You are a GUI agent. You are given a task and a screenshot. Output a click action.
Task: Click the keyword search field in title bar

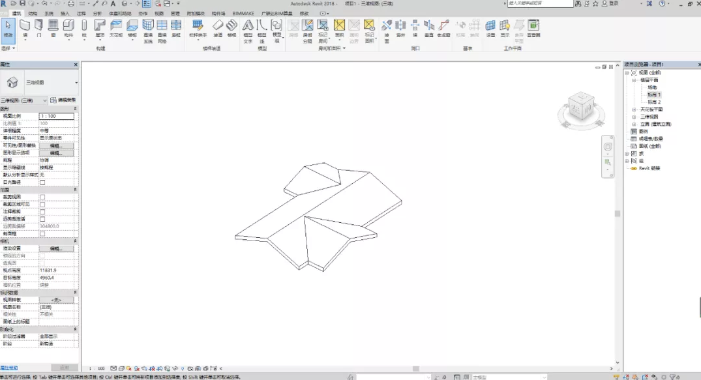pos(540,3)
